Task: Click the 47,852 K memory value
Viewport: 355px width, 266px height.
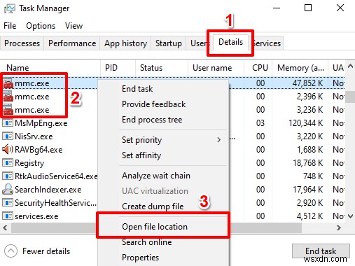Action: 308,83
